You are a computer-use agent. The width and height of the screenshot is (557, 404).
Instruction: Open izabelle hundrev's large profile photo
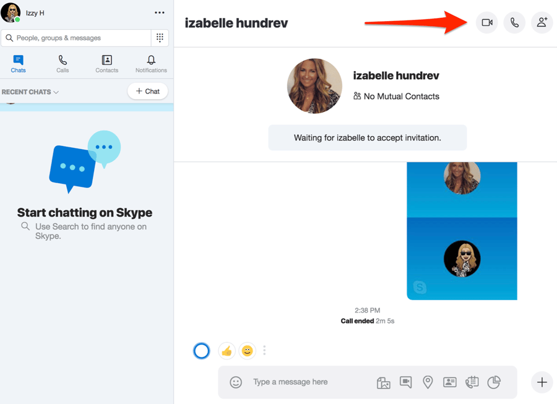314,86
